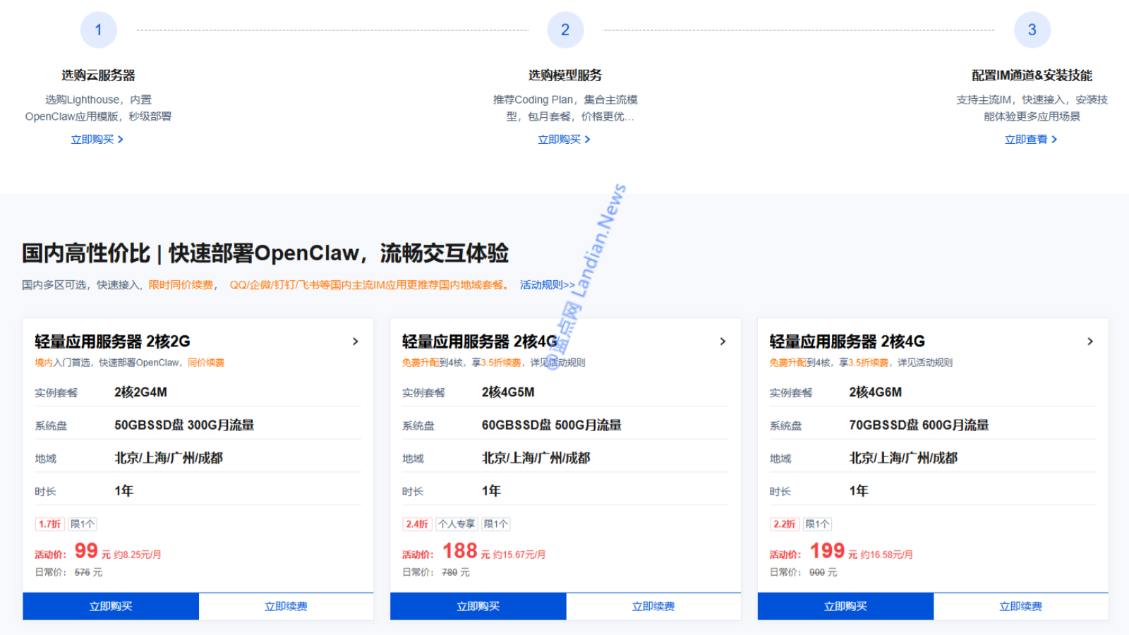Screen dimensions: 1129x635
Task: Expand details chevron on 轻量应用服务器 2核2G card
Action: (356, 341)
